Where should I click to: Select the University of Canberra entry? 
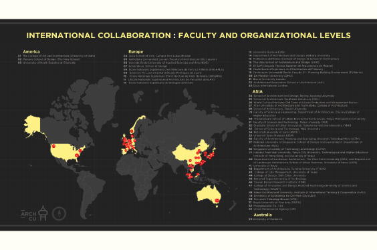[265, 219]
